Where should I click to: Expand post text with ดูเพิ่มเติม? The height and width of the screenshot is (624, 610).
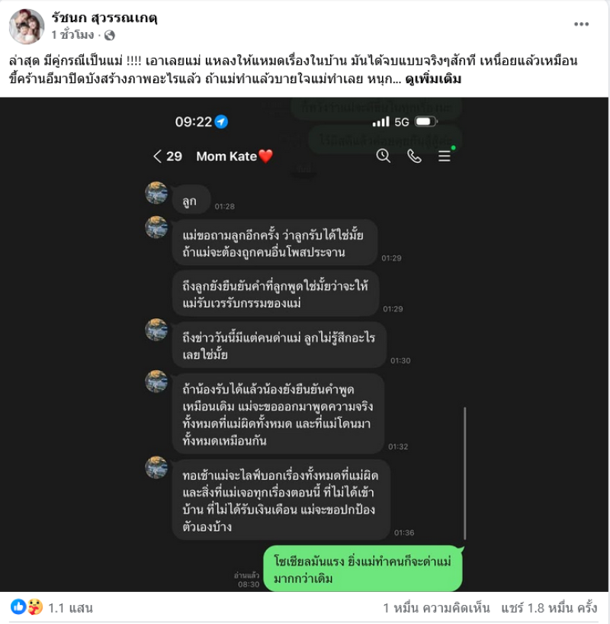pyautogui.click(x=433, y=79)
